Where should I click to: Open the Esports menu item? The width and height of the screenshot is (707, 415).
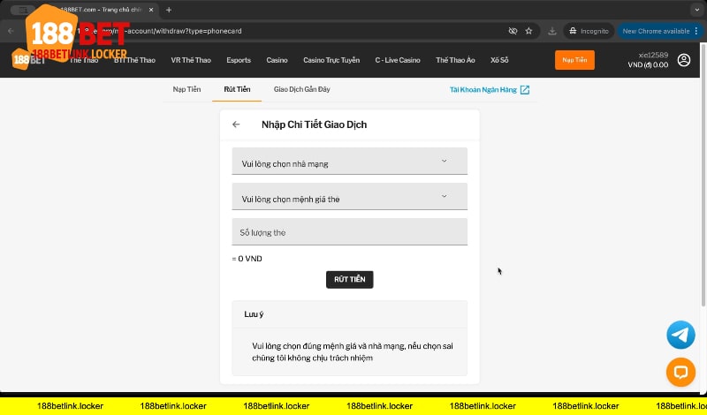(x=239, y=60)
